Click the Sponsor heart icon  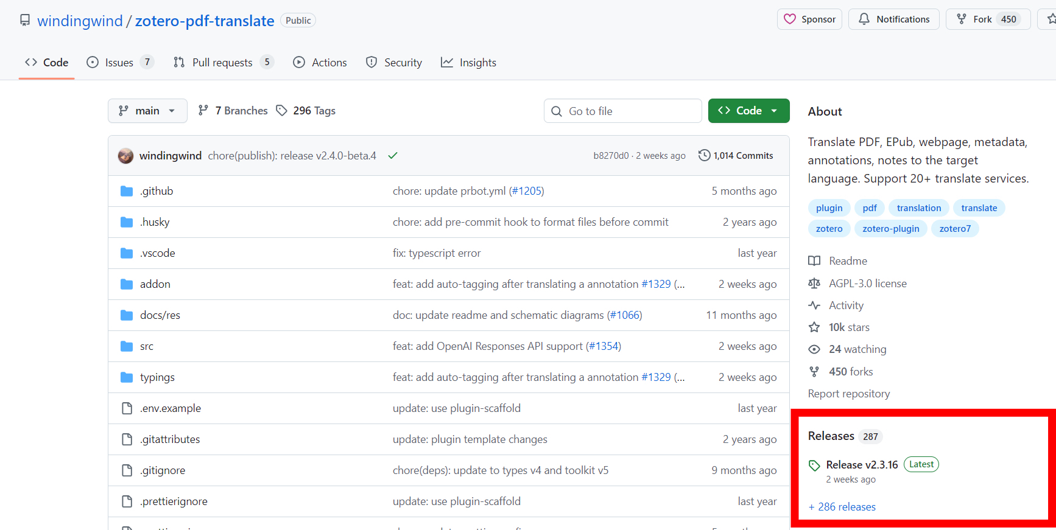(x=790, y=19)
